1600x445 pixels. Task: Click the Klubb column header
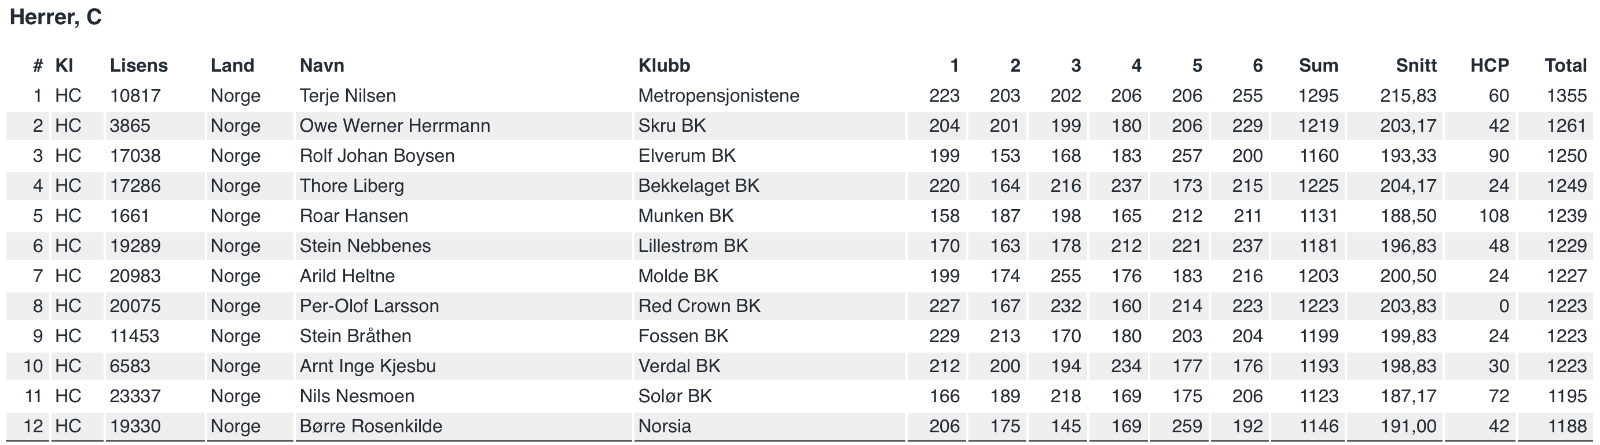click(664, 65)
